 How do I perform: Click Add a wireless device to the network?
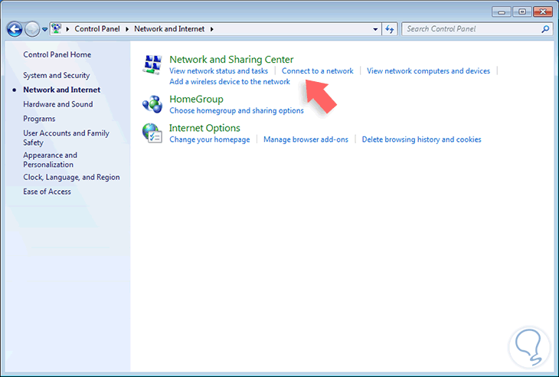pos(230,82)
